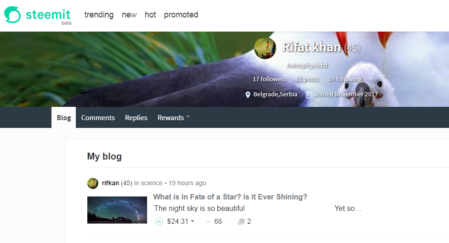Click the Steemit logo icon
Viewport: 449px width, 243px height.
pos(12,15)
